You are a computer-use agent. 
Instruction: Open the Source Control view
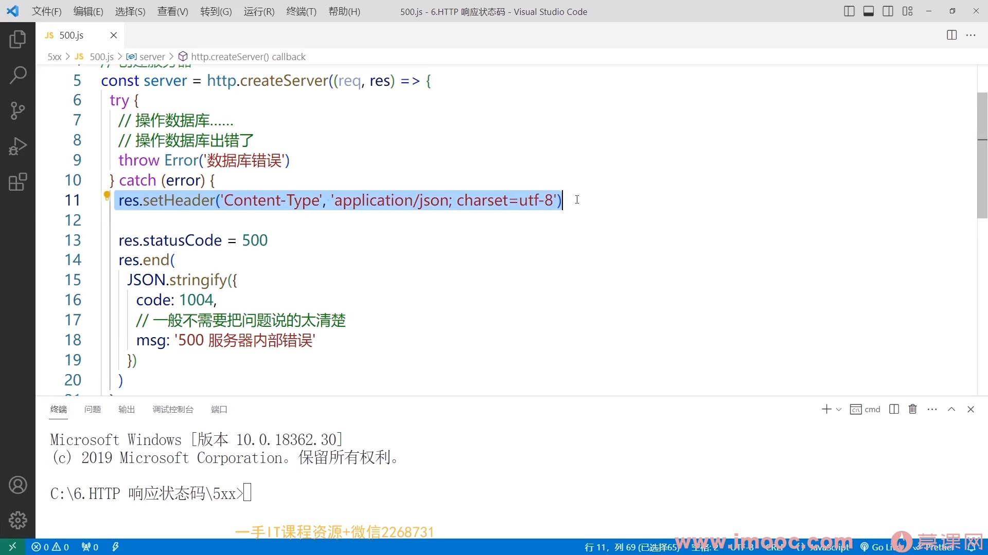click(x=17, y=110)
